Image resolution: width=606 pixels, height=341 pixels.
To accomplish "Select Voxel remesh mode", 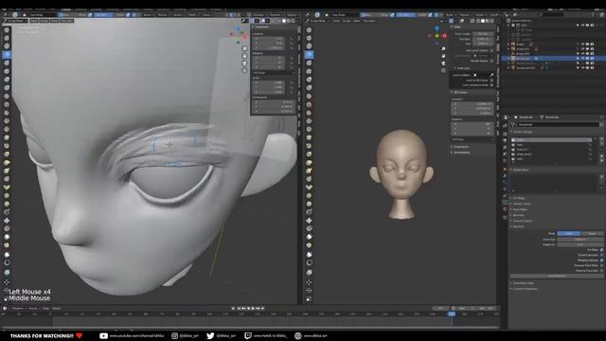I will (568, 234).
